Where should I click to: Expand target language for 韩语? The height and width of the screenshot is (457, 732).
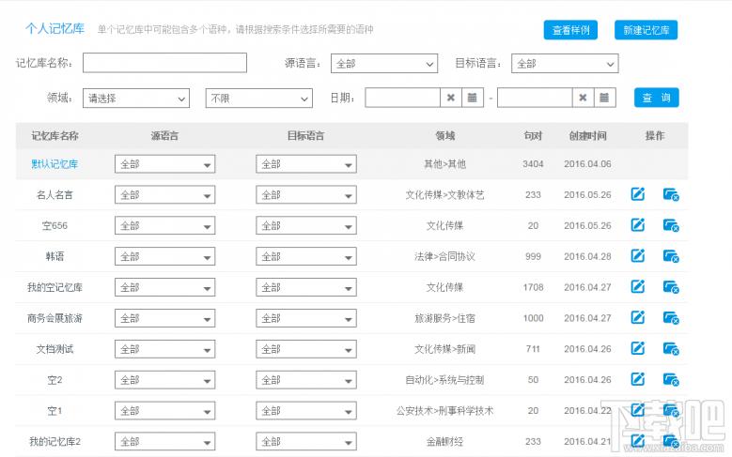(x=306, y=256)
